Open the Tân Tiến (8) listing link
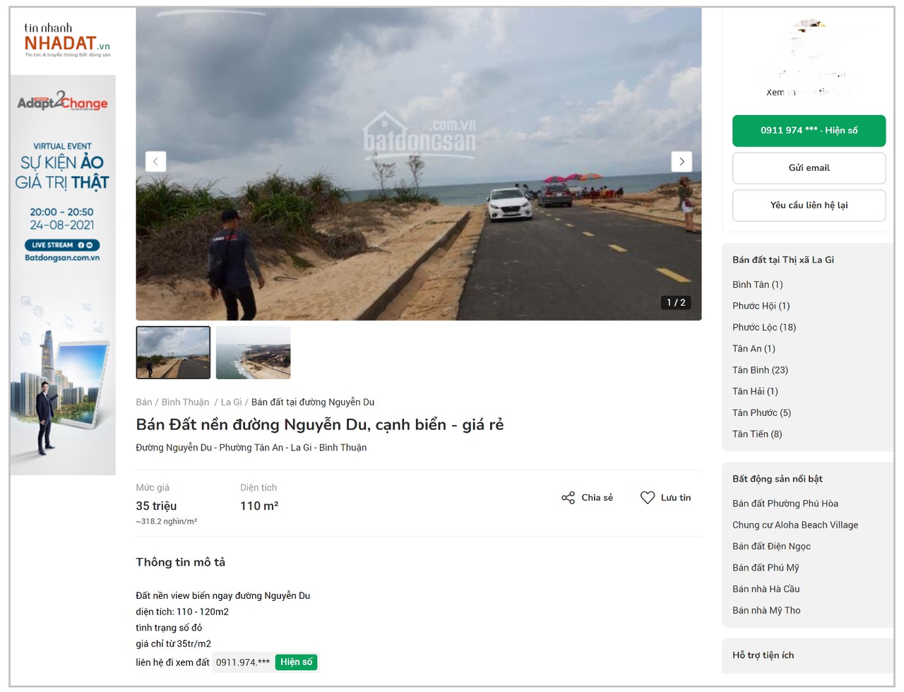The image size is (904, 692). [757, 434]
